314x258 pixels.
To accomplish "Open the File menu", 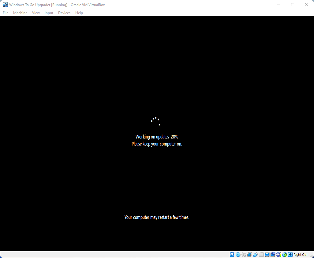I will 6,13.
